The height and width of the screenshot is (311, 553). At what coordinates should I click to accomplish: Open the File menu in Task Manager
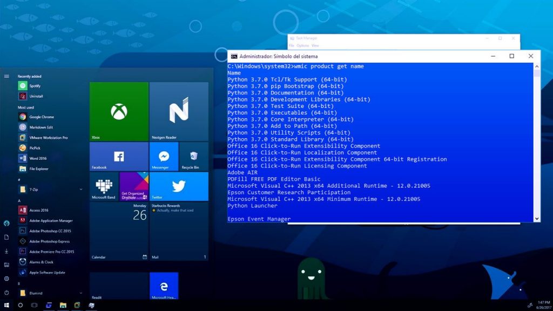tap(292, 45)
